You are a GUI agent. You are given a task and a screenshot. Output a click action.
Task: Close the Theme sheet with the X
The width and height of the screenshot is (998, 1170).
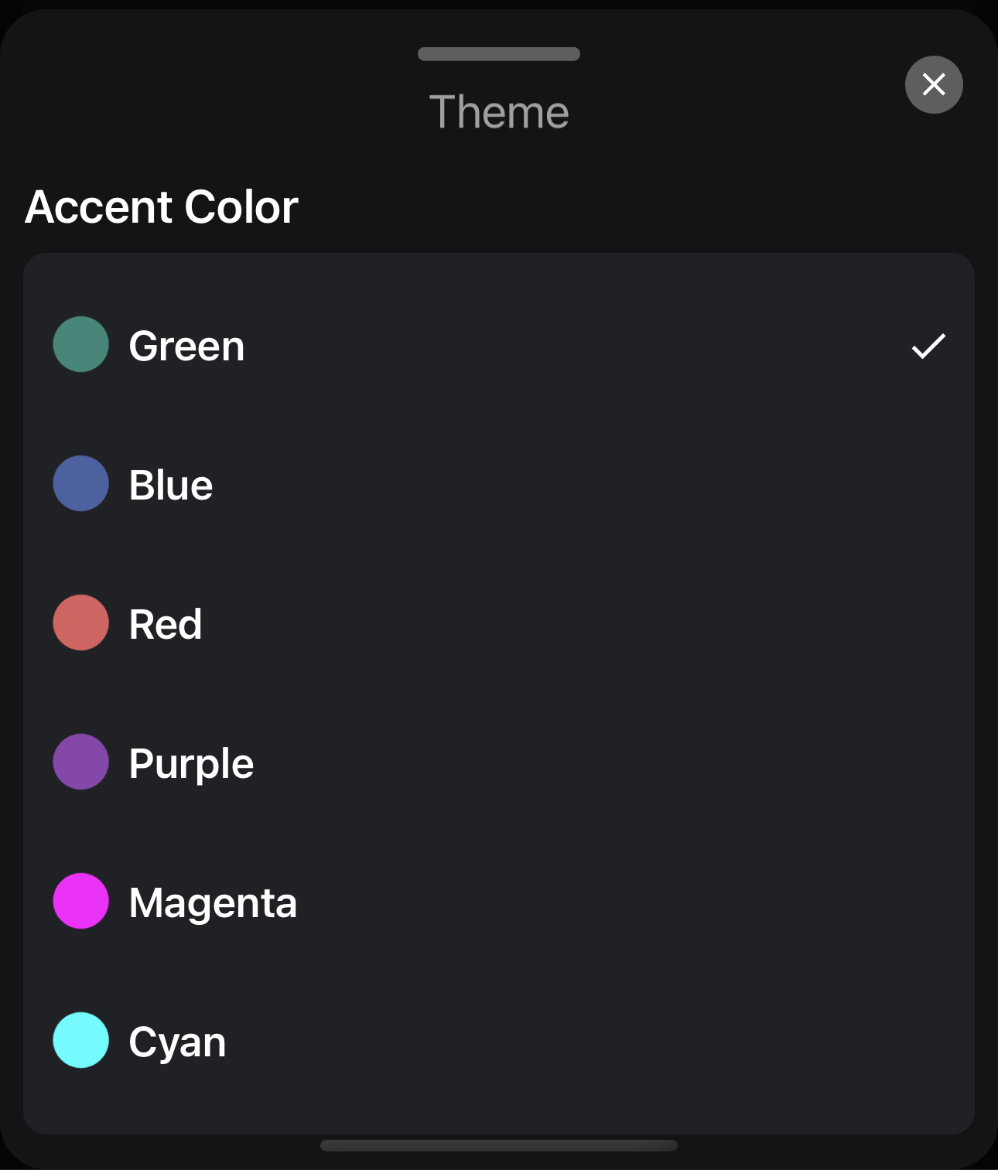pos(934,84)
